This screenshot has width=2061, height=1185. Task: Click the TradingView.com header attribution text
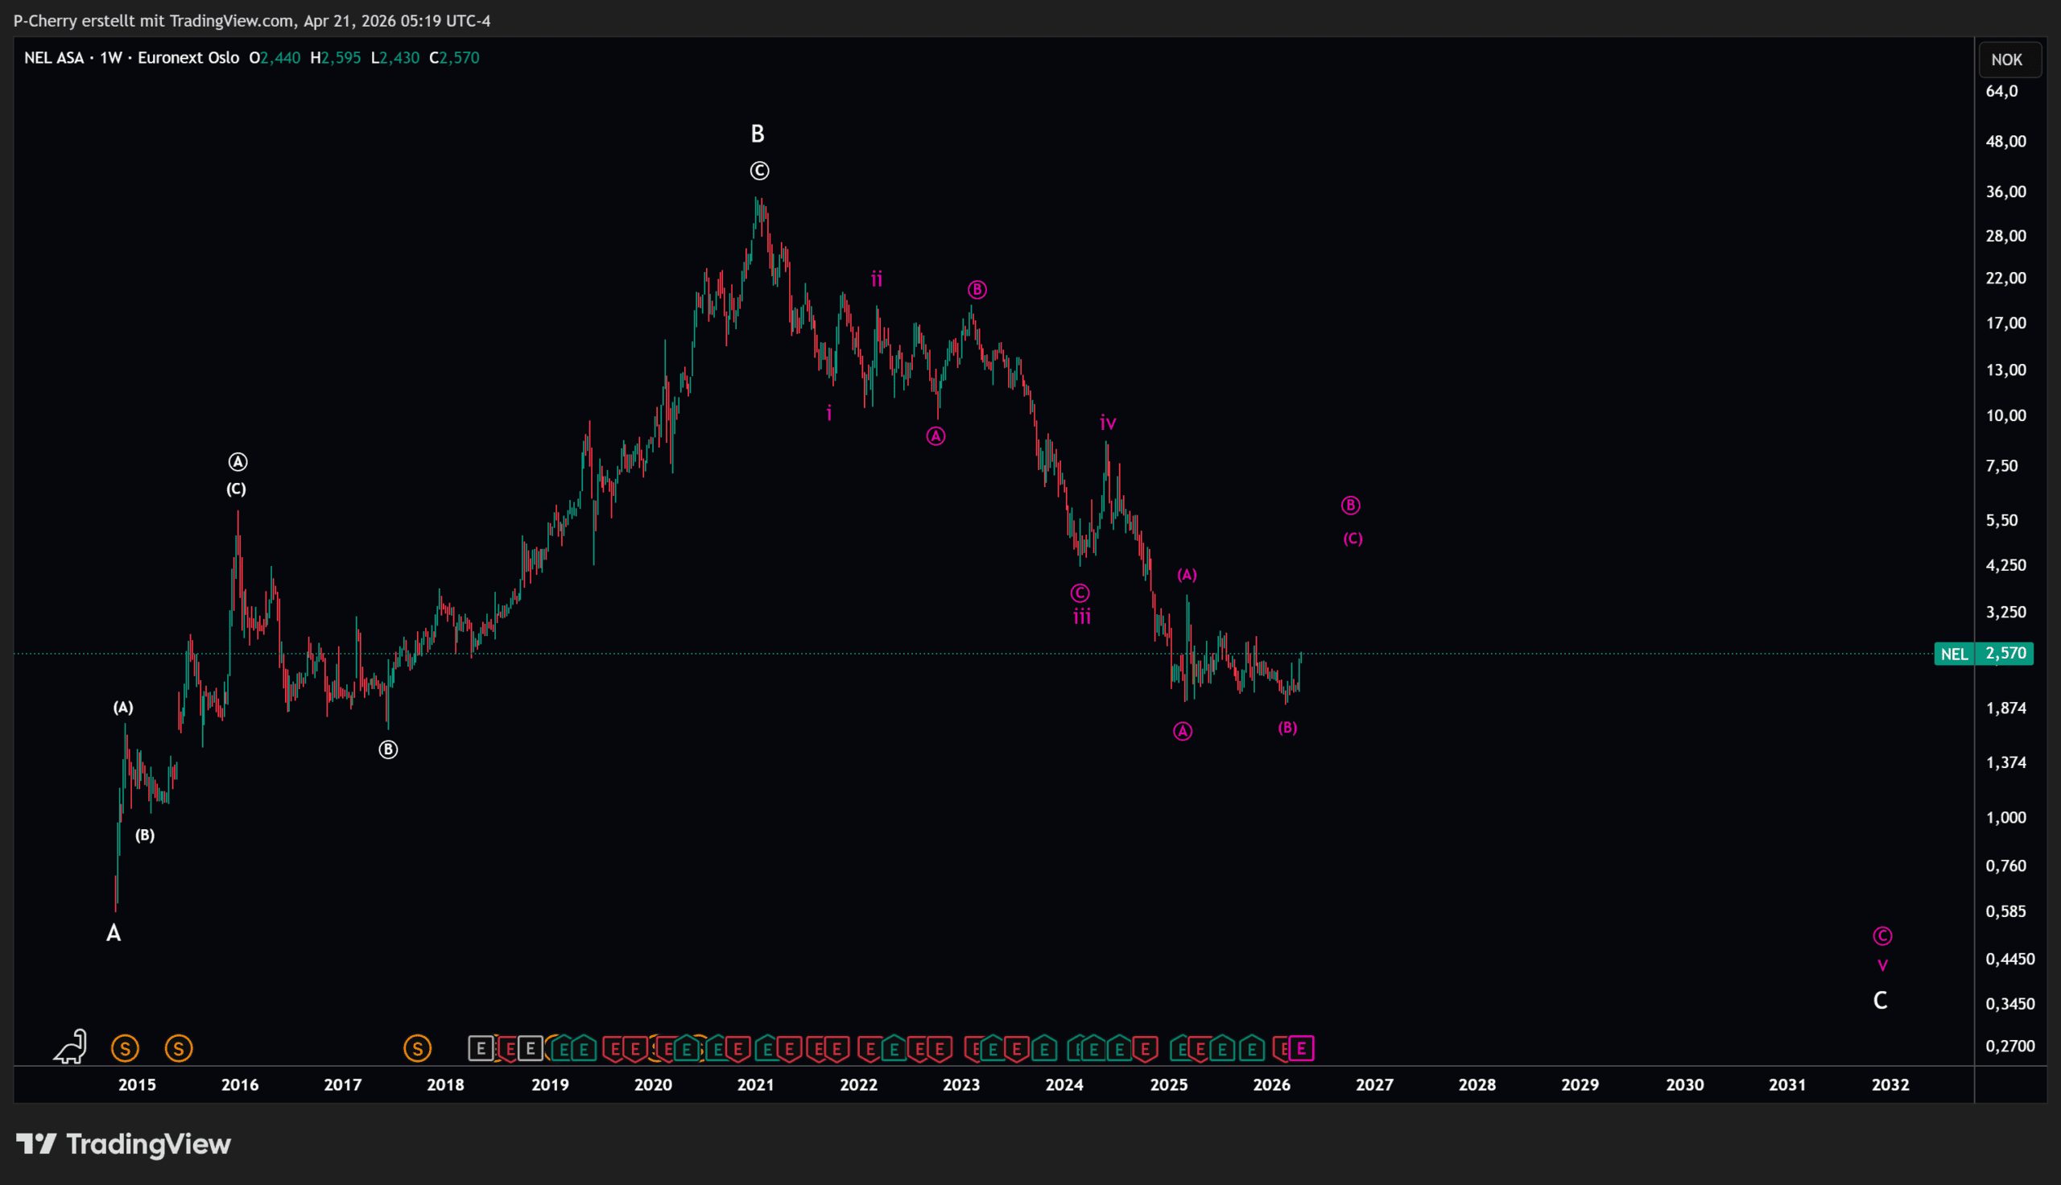[251, 20]
